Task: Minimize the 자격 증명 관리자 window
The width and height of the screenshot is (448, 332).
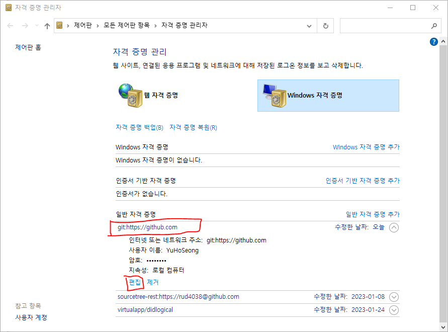Action: point(390,8)
